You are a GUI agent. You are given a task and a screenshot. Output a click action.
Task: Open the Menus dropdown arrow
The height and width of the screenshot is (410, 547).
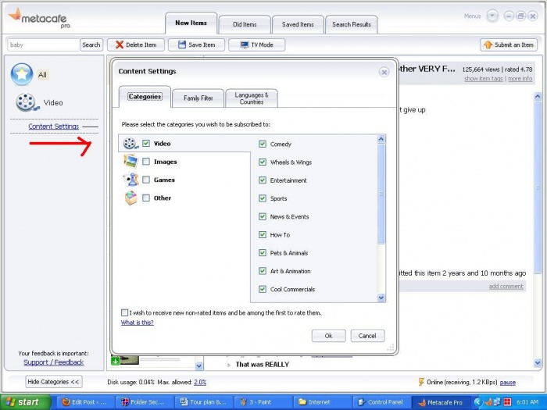click(492, 16)
